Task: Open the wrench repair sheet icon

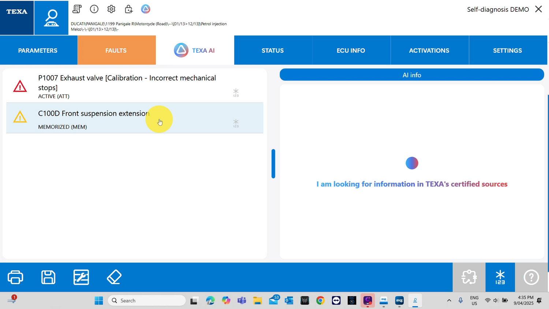Action: tap(81, 277)
